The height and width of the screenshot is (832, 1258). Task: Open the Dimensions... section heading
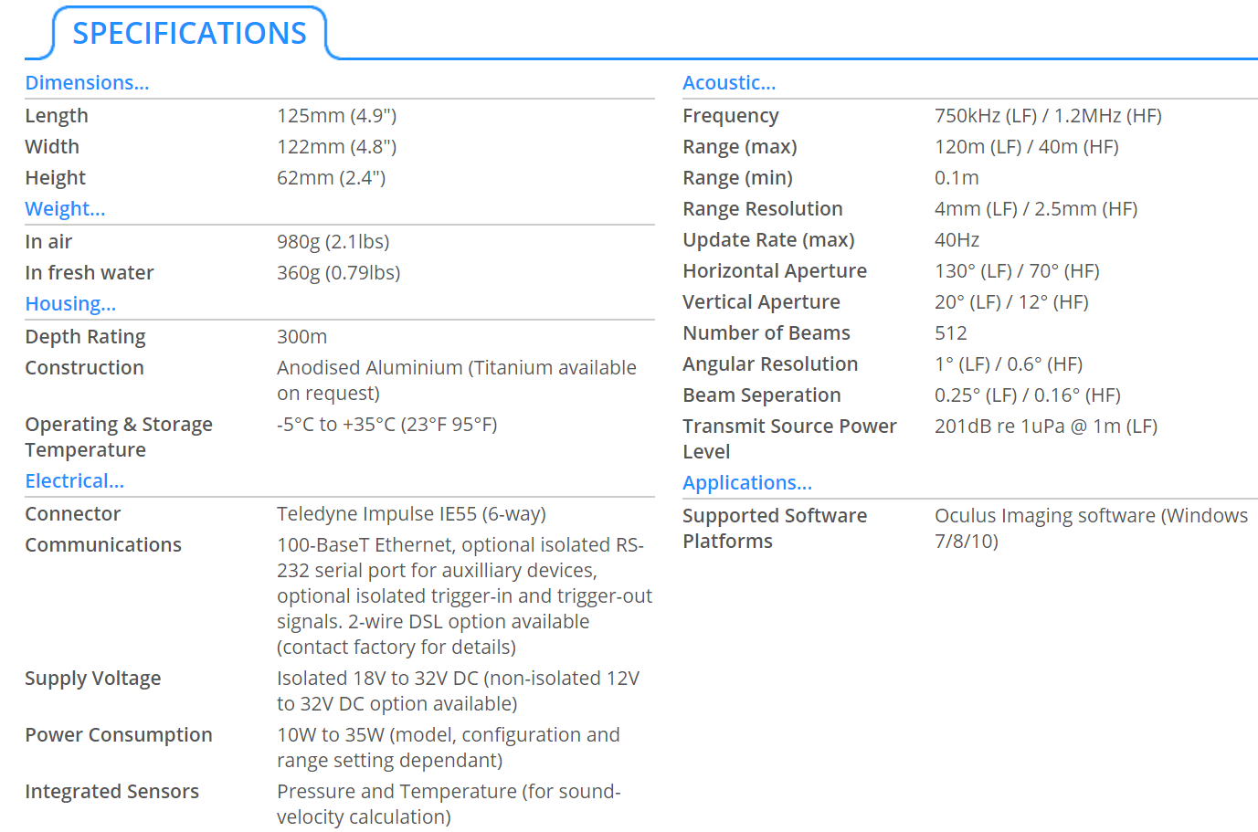(87, 83)
